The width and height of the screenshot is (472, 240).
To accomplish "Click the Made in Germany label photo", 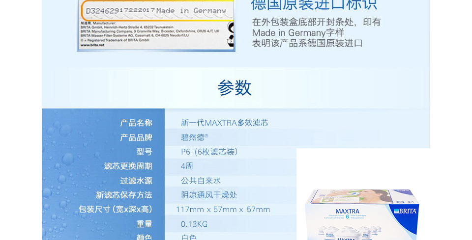I will pos(156,26).
